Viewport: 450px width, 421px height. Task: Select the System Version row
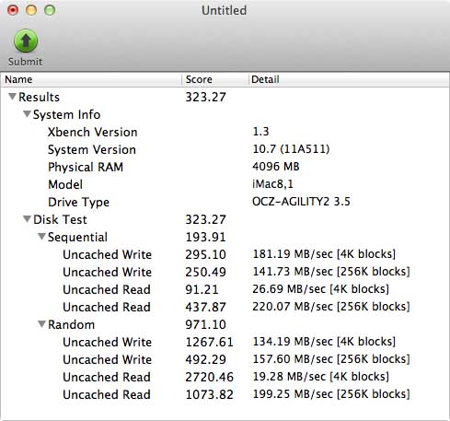click(x=225, y=149)
